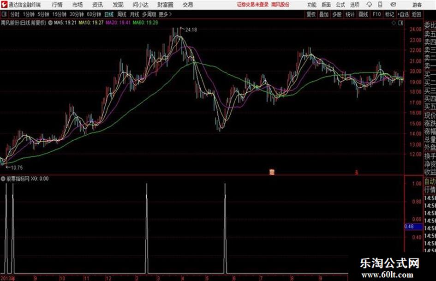Click the 10.75 low price label
The width and height of the screenshot is (436, 281).
[x=17, y=167]
